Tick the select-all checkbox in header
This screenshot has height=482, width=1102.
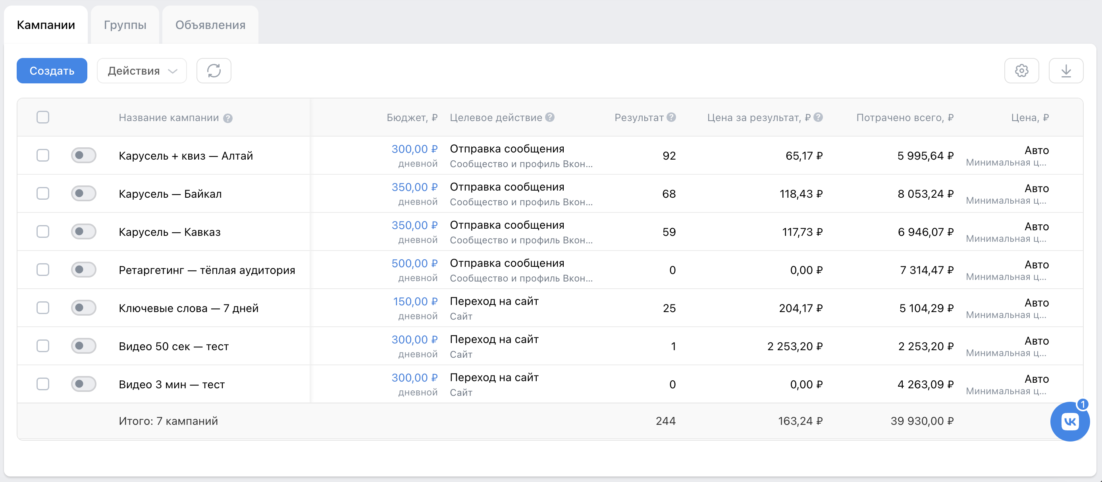tap(43, 117)
